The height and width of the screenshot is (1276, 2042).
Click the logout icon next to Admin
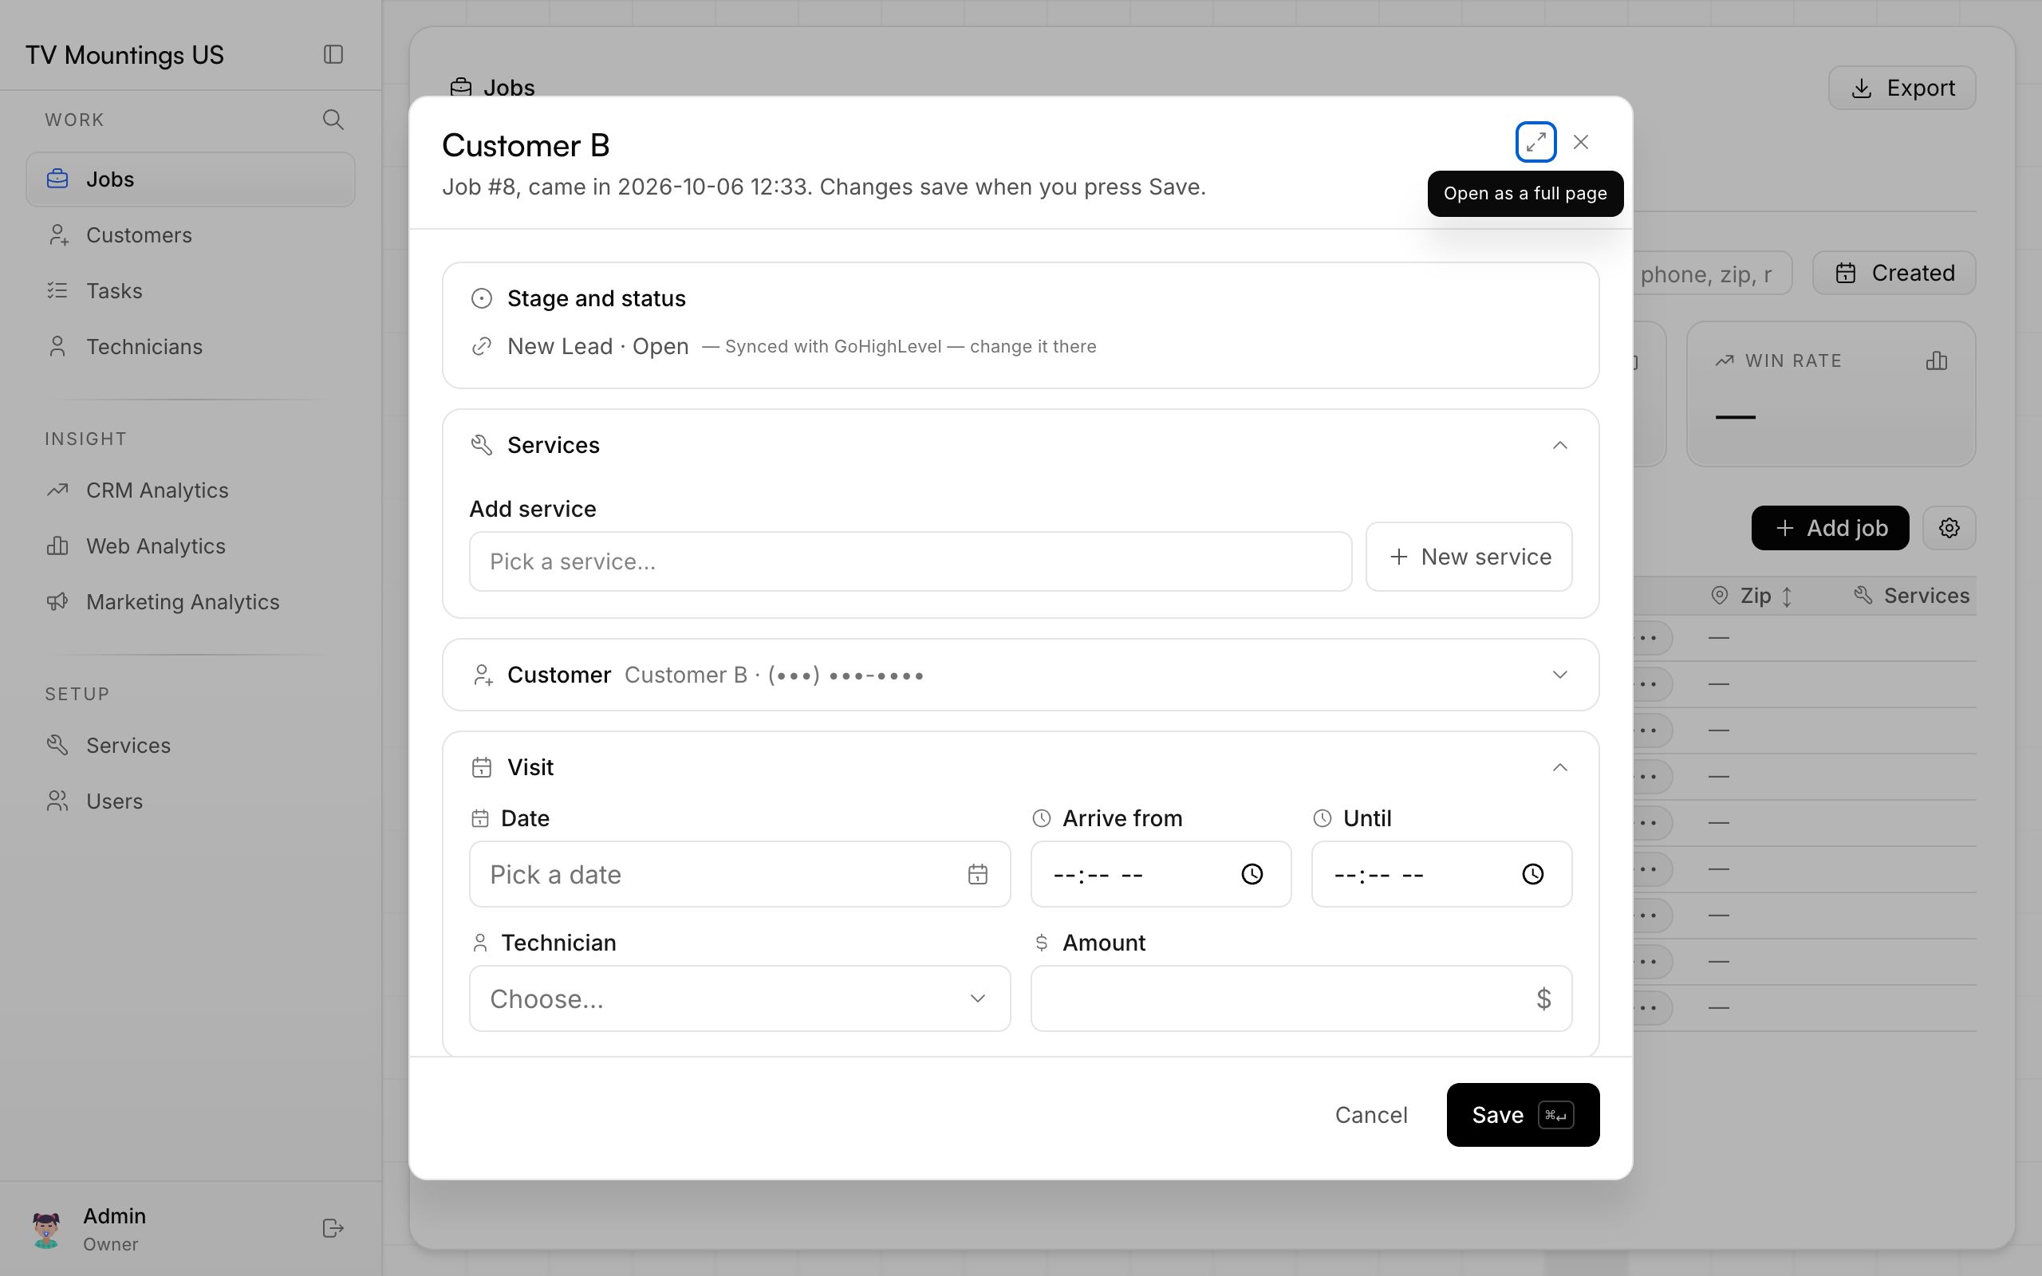(333, 1228)
